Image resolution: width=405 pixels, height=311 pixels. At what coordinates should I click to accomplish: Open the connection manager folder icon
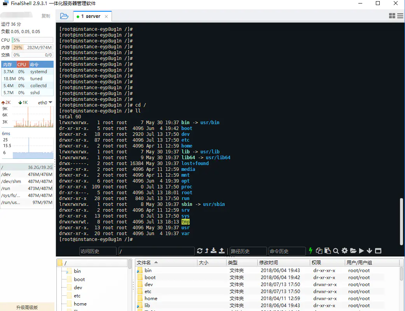64,16
